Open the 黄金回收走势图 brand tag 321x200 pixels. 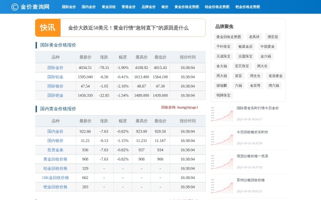(228, 37)
